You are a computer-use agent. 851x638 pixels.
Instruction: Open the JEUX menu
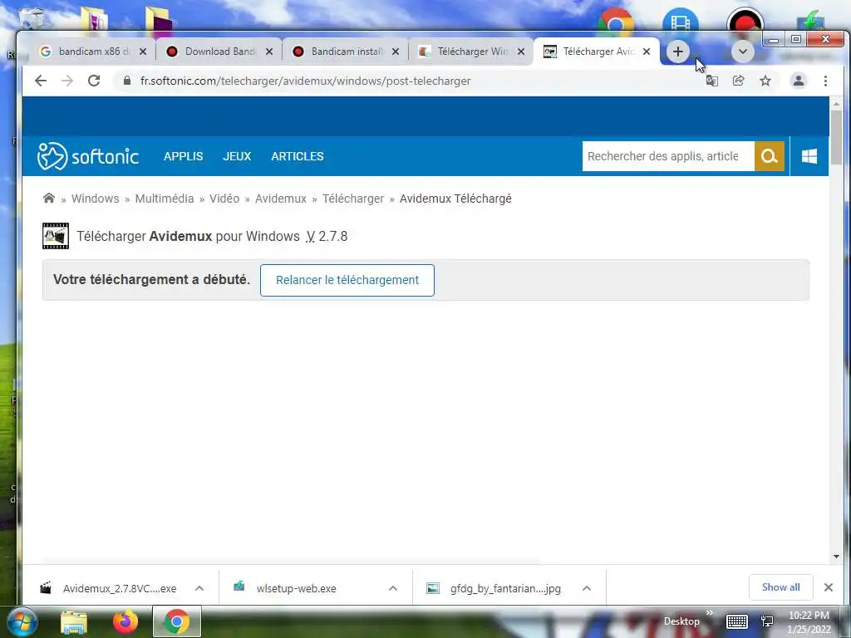[237, 156]
